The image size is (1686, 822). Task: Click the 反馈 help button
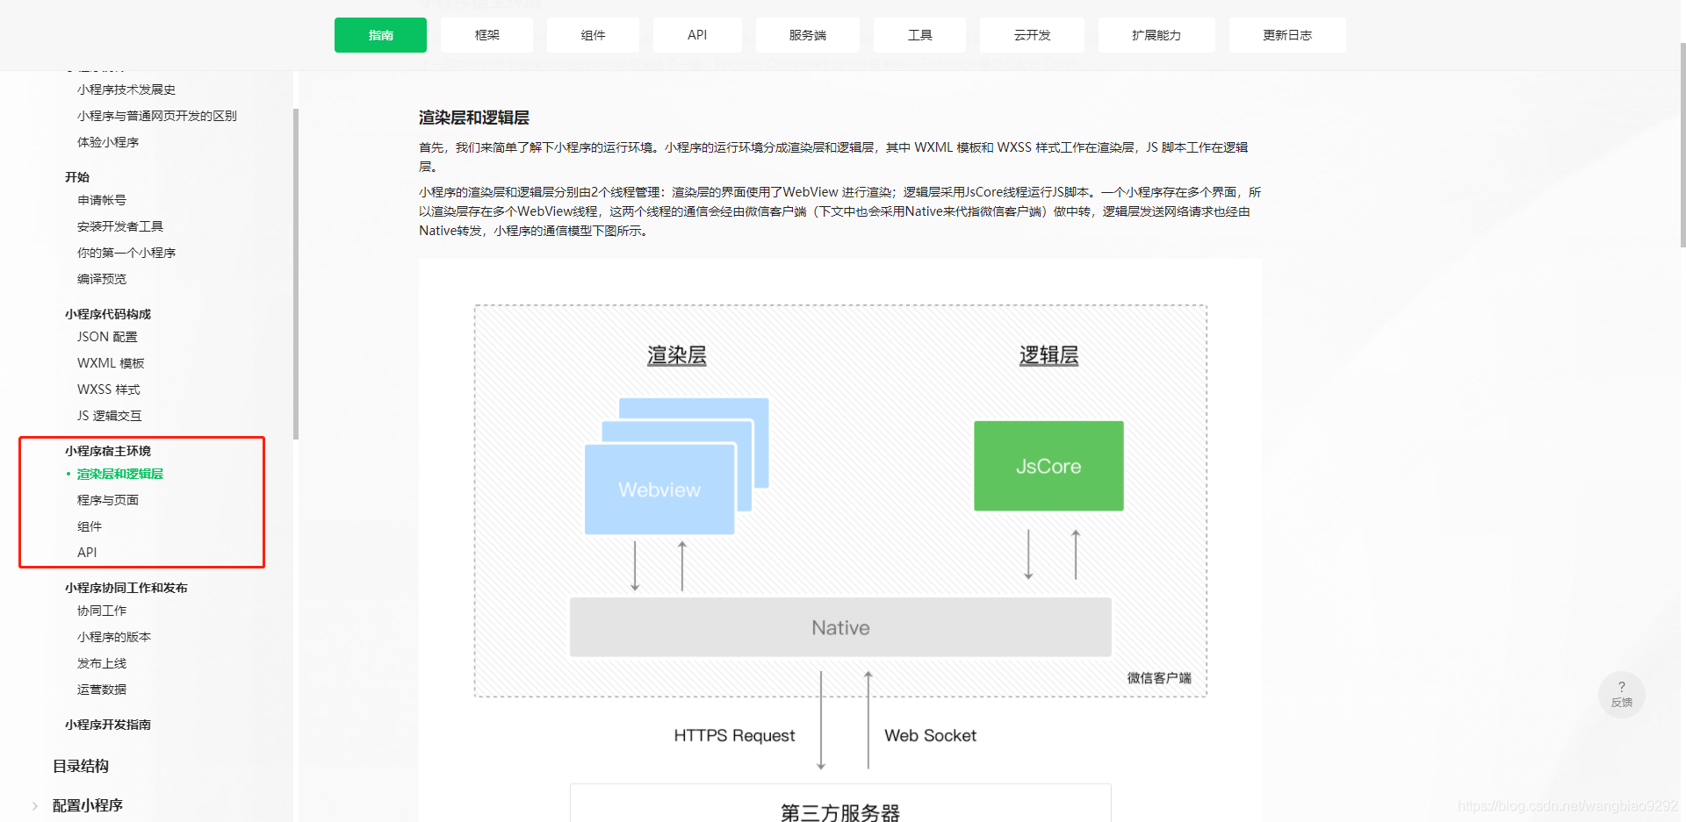(1621, 695)
